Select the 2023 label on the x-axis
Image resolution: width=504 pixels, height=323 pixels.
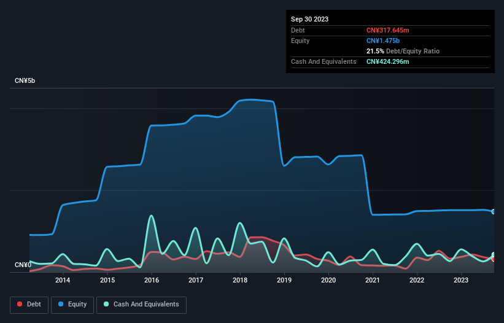click(x=461, y=281)
